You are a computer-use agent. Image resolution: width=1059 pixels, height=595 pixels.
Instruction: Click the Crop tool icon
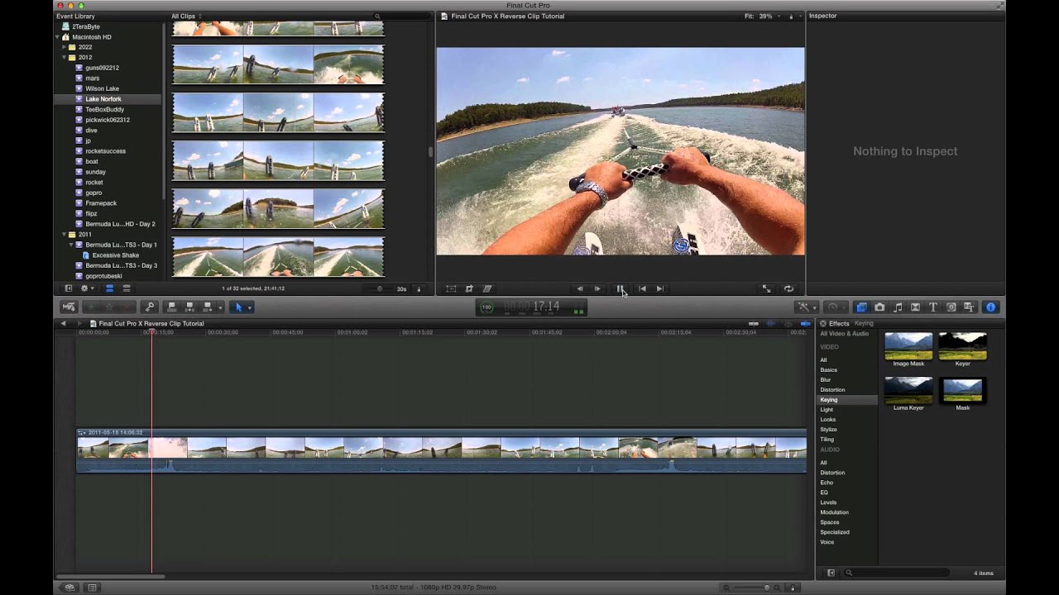click(x=469, y=288)
